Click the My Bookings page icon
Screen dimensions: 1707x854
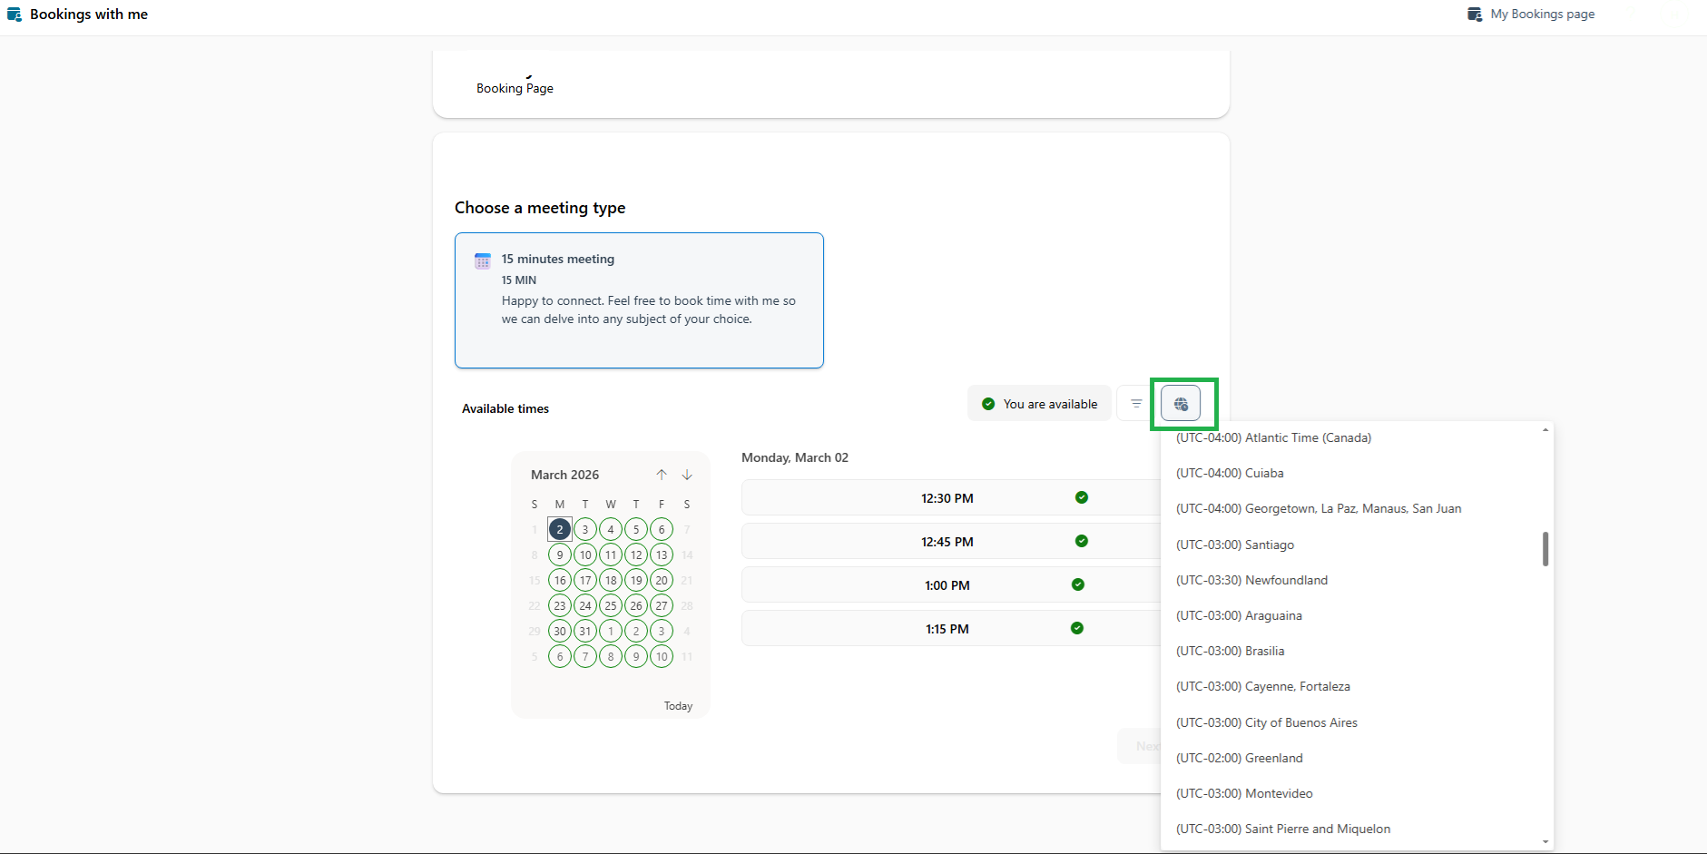[x=1475, y=15]
